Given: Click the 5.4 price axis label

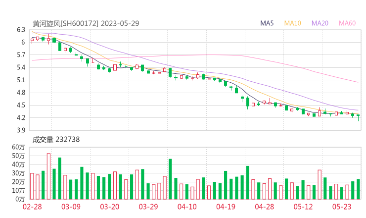Looking at the screenshot, I should [21, 67].
